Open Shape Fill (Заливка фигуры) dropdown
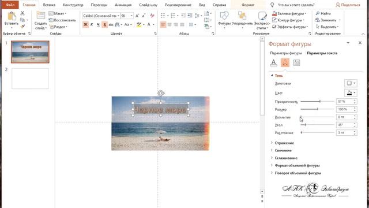 click(289, 13)
